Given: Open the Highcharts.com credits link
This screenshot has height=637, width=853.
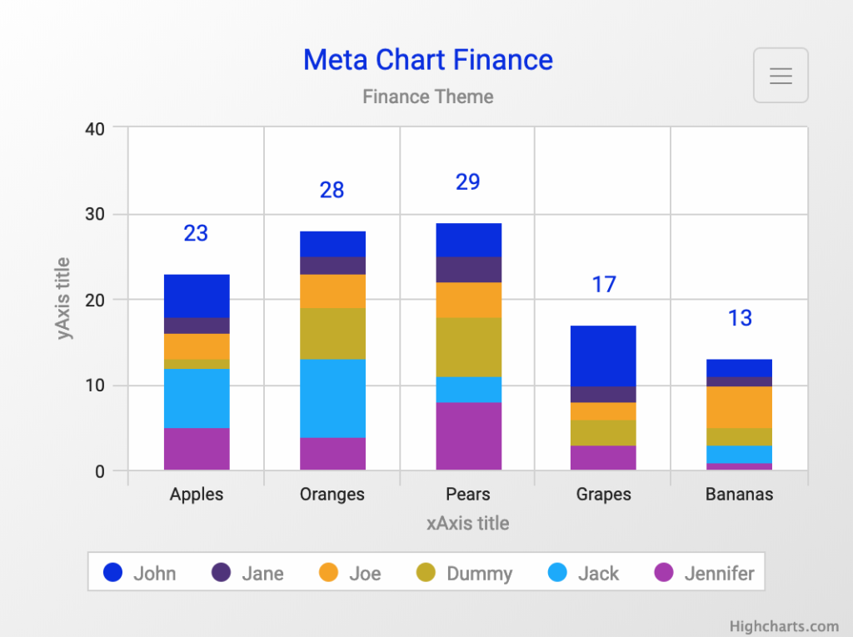Looking at the screenshot, I should [784, 626].
